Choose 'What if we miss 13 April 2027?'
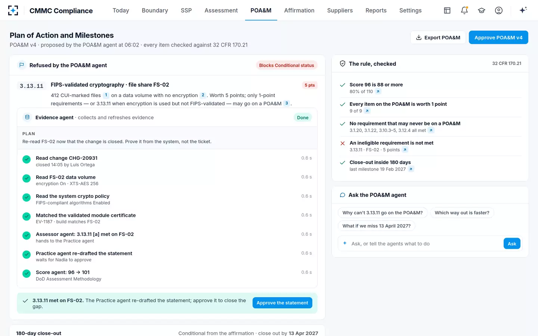 point(377,226)
